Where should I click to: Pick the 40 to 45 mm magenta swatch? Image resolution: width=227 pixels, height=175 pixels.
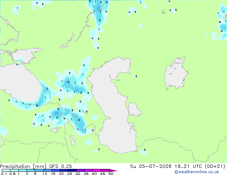[97, 170]
